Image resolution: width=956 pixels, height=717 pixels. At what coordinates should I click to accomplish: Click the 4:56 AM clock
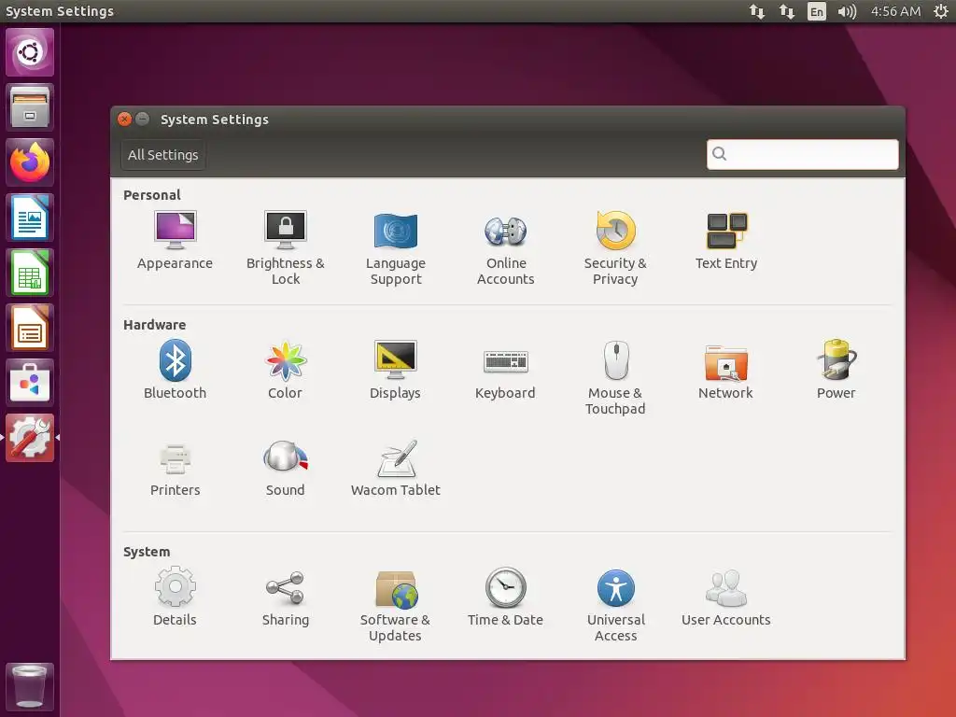click(895, 11)
